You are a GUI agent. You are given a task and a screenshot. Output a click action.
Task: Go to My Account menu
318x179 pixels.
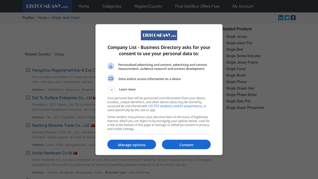pos(243,6)
